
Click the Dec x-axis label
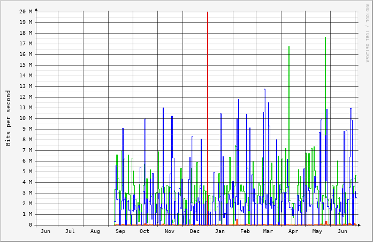coord(195,231)
